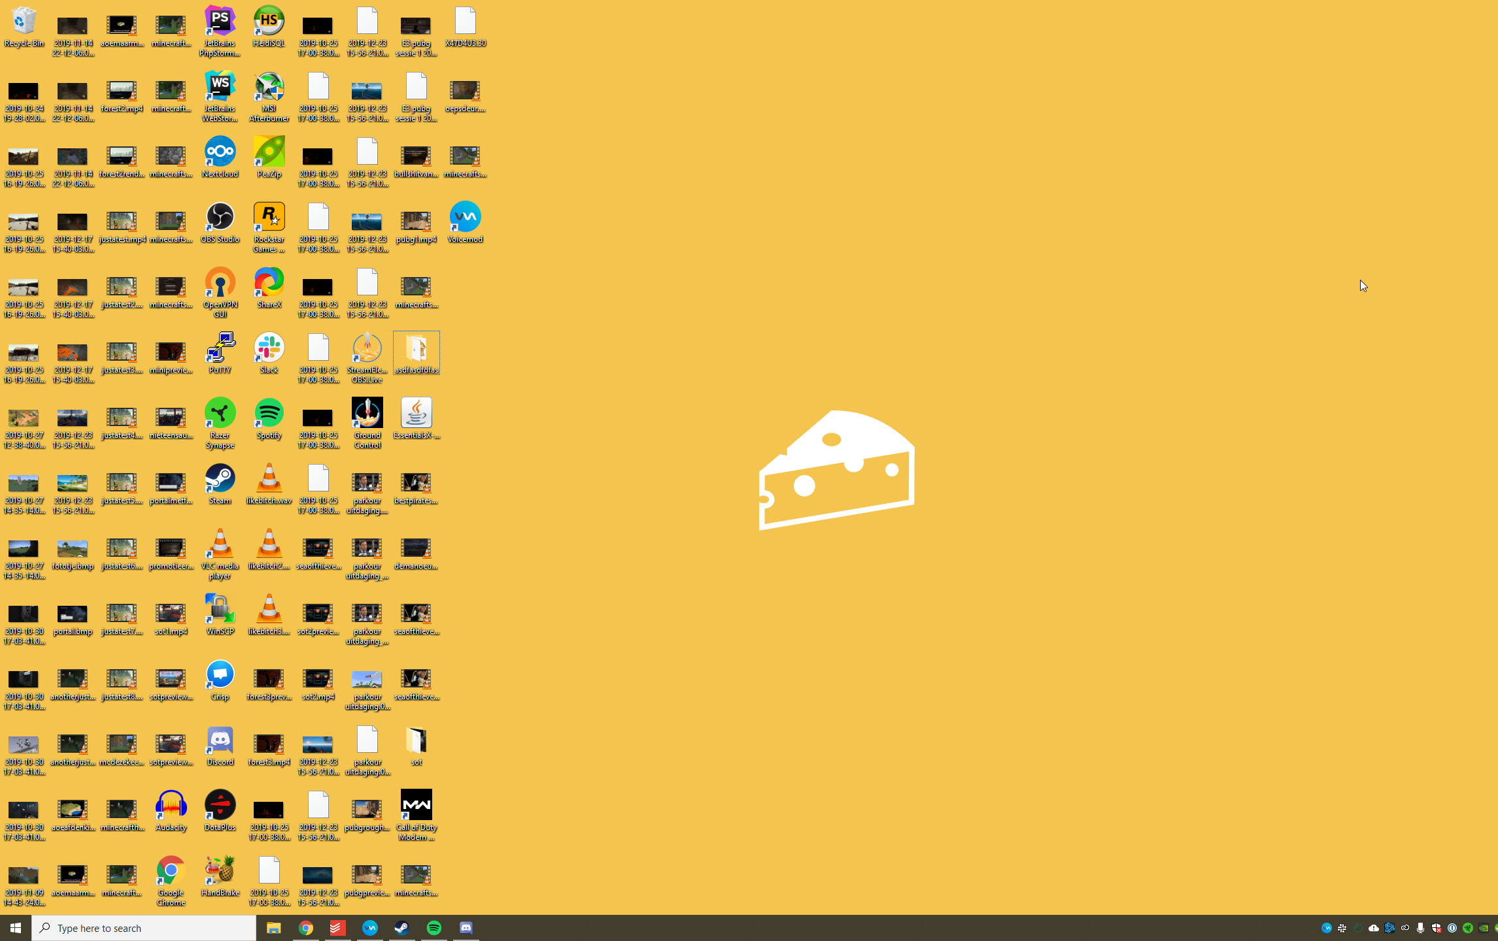Screen dimensions: 1498x941
Task: Select the HandBrake desktop icon
Action: pyautogui.click(x=220, y=871)
